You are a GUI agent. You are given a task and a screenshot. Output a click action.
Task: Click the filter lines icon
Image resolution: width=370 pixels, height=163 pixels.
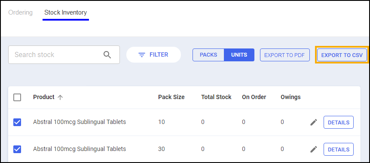click(141, 55)
